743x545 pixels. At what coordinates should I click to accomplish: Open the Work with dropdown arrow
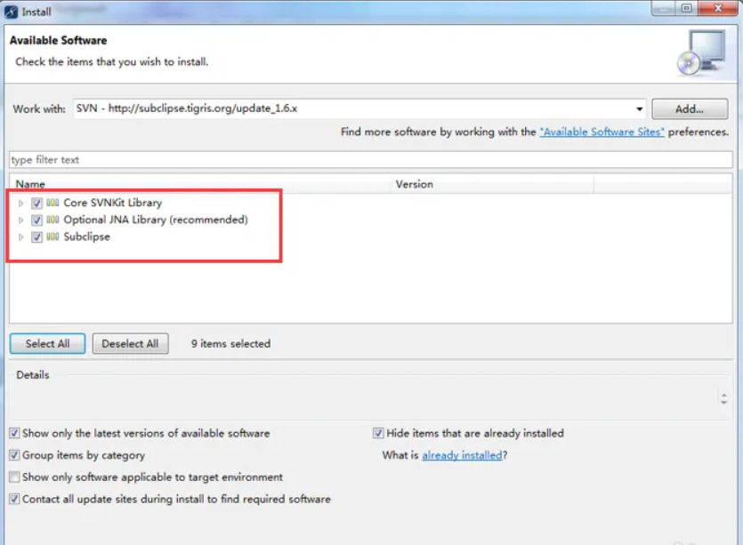pyautogui.click(x=639, y=108)
